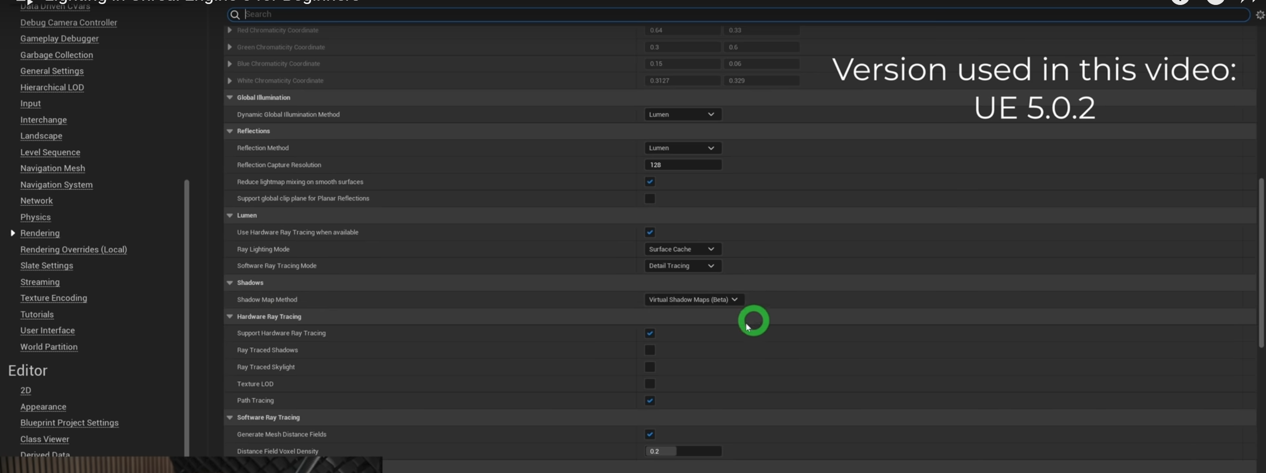The width and height of the screenshot is (1266, 473).
Task: Enable global clip plane for Planar Reflections
Action: 649,199
